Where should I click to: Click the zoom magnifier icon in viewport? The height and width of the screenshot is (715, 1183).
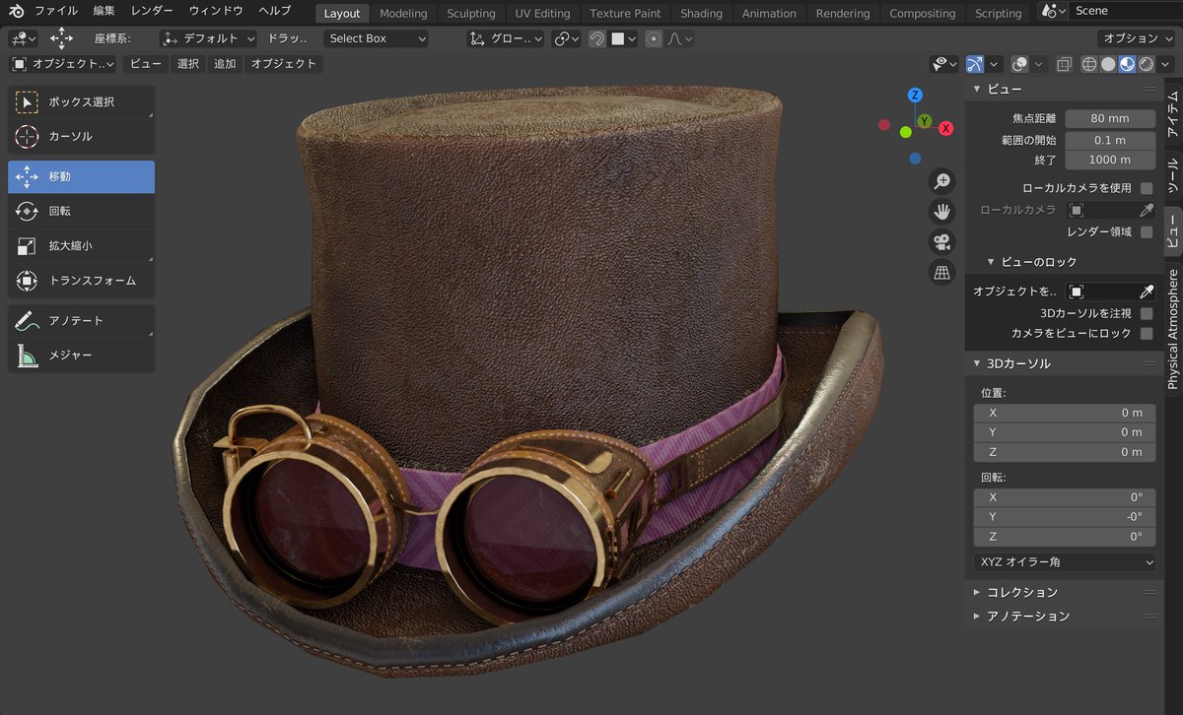click(942, 181)
